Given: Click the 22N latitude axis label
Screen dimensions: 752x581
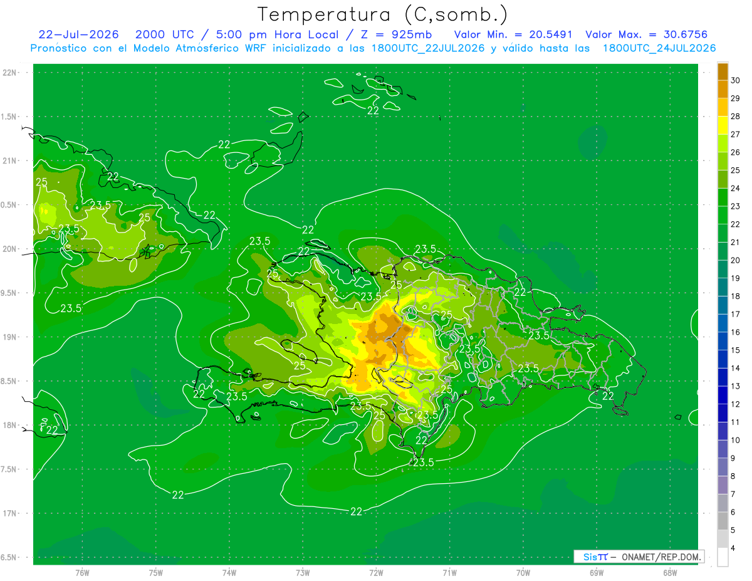Looking at the screenshot, I should tap(10, 72).
